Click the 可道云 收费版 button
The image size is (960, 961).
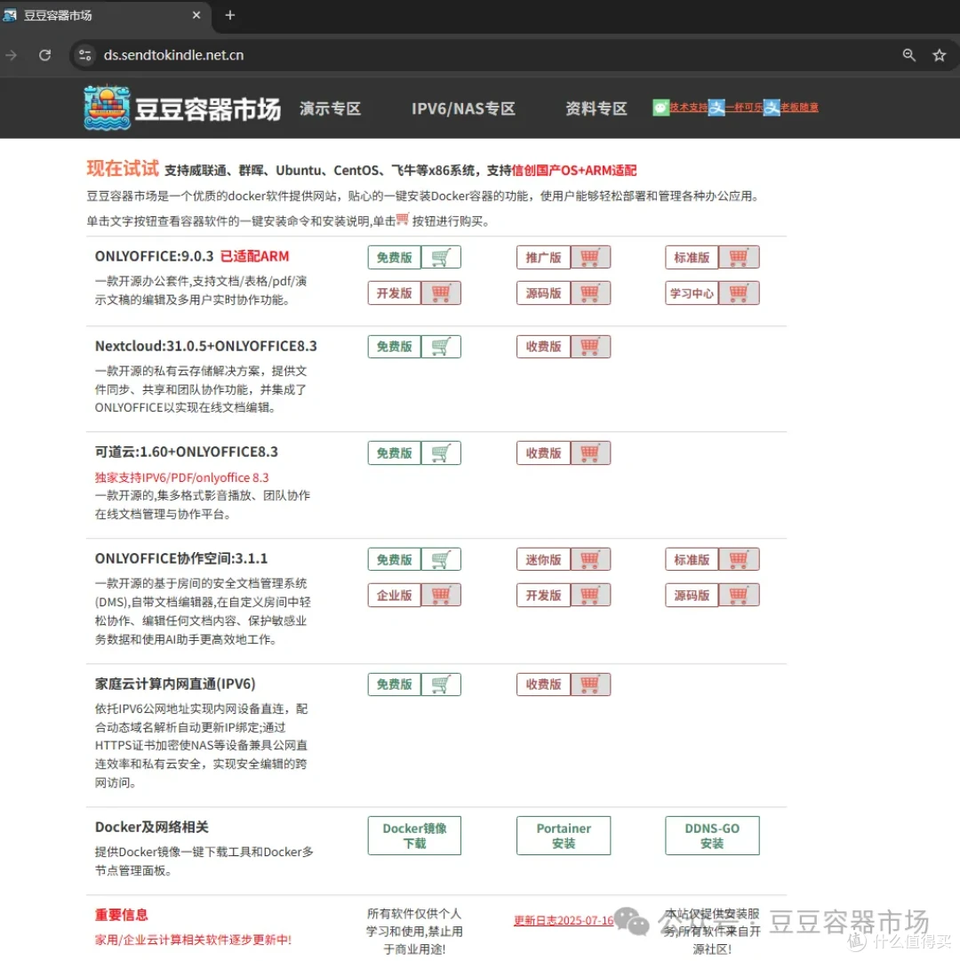(543, 453)
